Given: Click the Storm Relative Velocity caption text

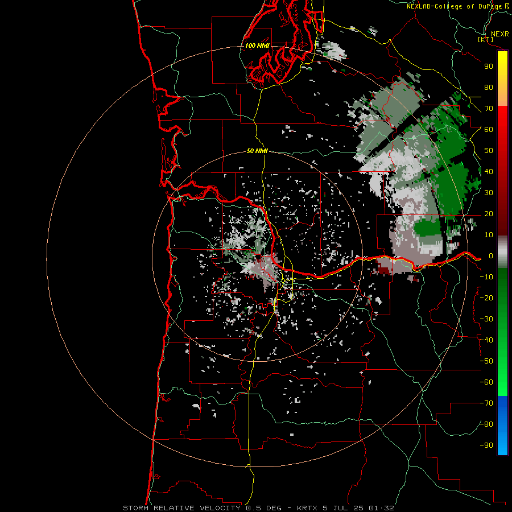Looking at the screenshot, I should tap(259, 508).
